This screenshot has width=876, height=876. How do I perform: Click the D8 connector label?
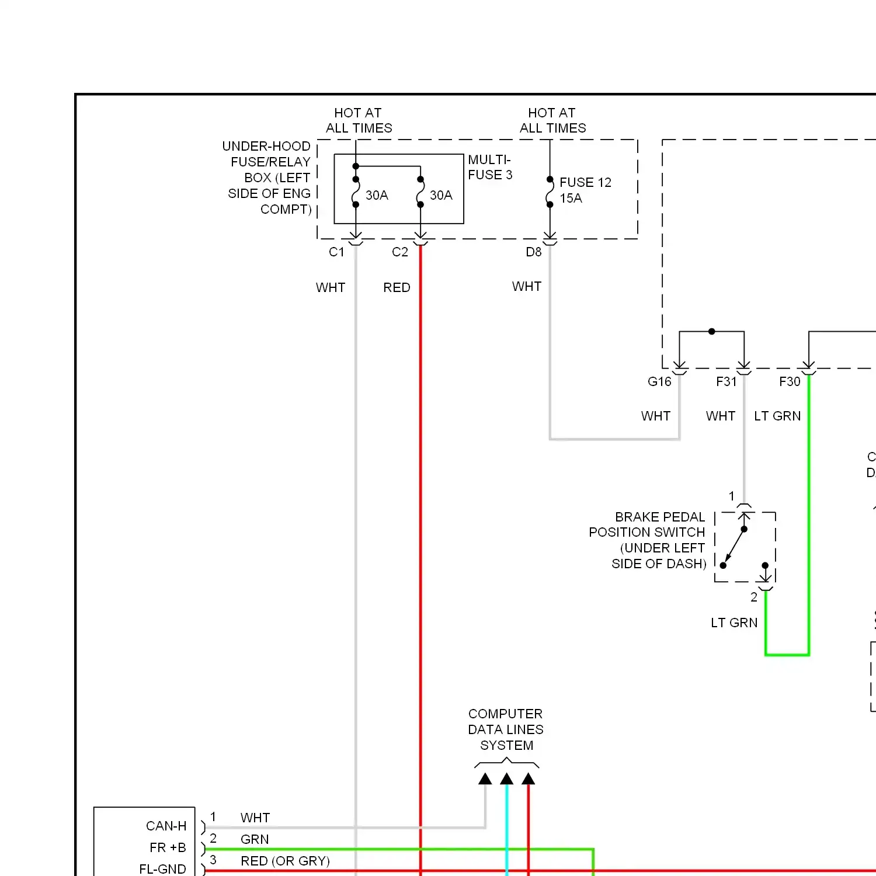coord(533,252)
